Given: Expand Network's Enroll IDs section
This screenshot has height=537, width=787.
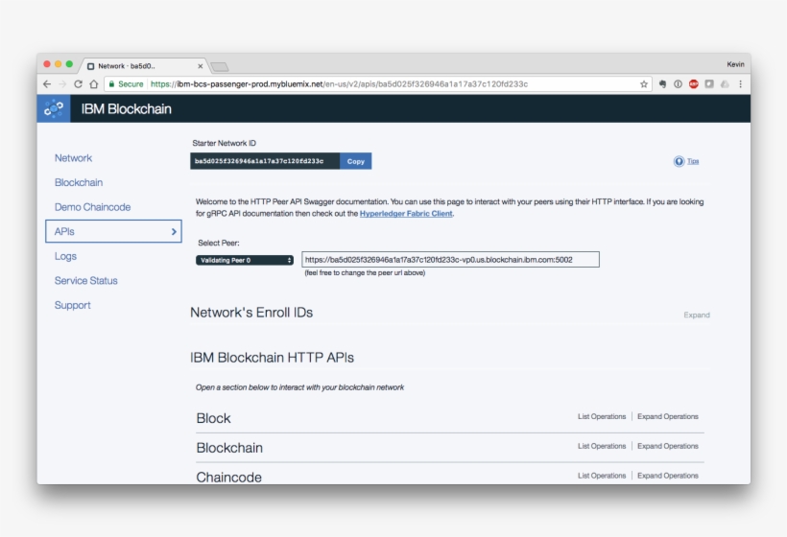Looking at the screenshot, I should (x=697, y=315).
